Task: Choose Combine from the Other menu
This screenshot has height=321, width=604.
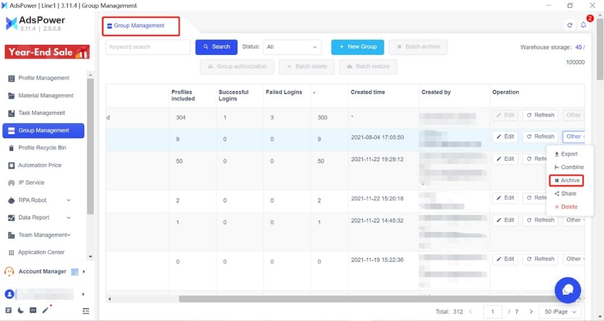Action: click(x=569, y=167)
